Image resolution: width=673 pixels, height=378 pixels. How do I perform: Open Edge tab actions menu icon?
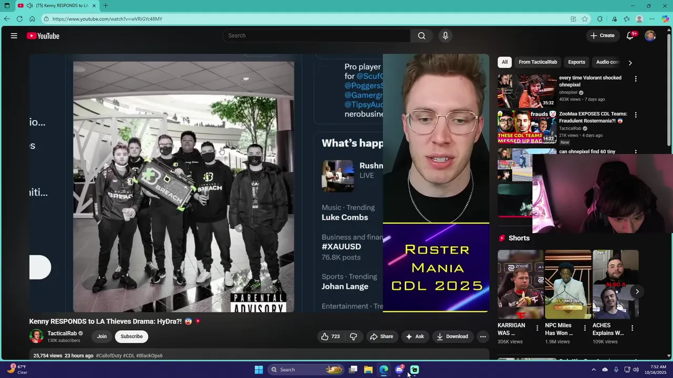point(7,6)
